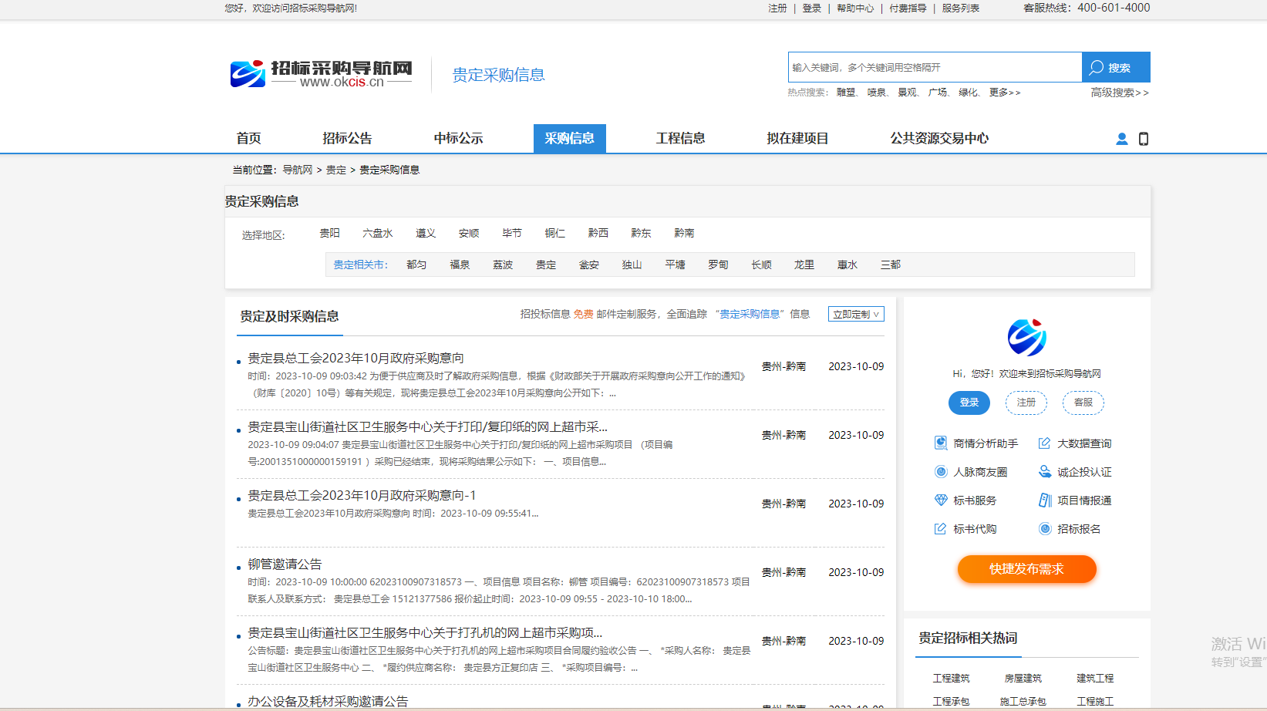Viewport: 1267px width, 711px height.
Task: Open 帮助中心 in top bar
Action: click(855, 8)
